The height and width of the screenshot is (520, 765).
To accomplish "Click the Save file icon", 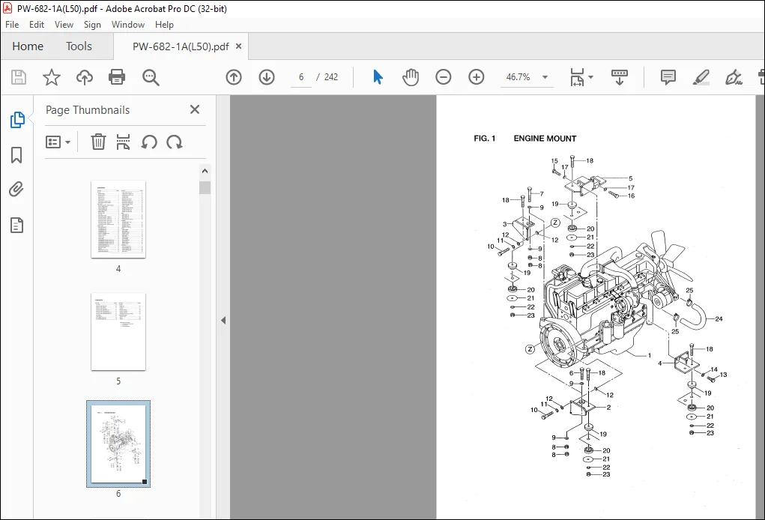I will click(x=19, y=77).
